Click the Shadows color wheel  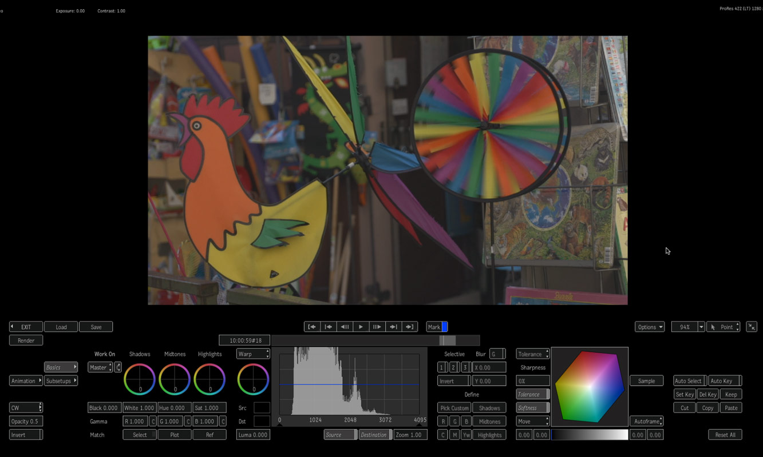point(140,379)
